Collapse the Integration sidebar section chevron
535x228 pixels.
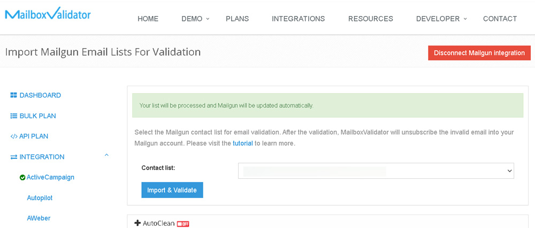(x=106, y=155)
